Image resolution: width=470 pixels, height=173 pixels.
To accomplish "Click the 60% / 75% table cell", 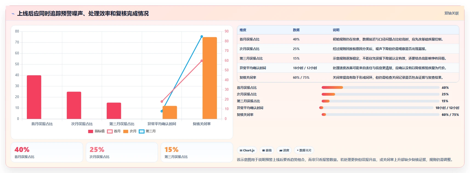I will [x=301, y=78].
